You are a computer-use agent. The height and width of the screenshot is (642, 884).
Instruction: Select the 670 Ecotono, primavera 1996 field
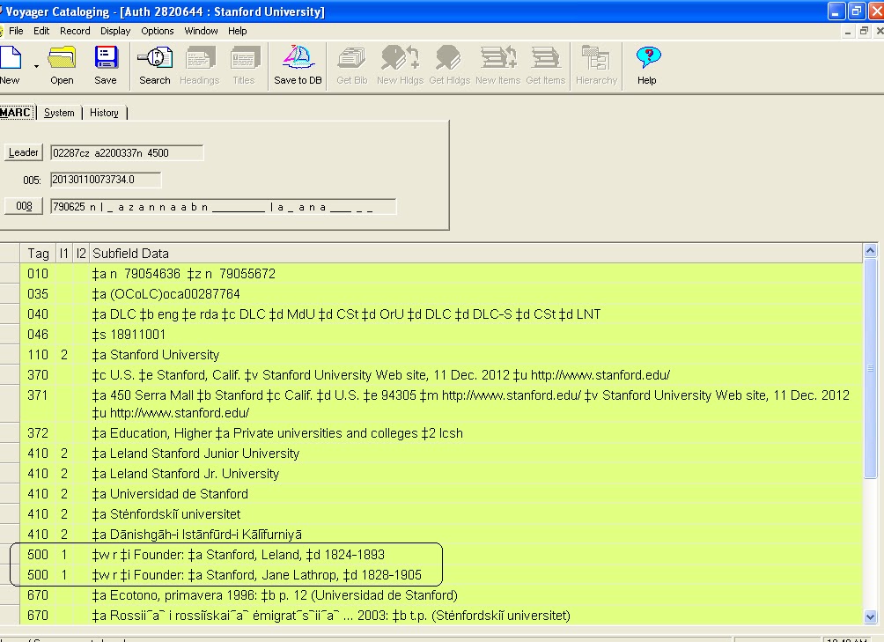(x=475, y=596)
